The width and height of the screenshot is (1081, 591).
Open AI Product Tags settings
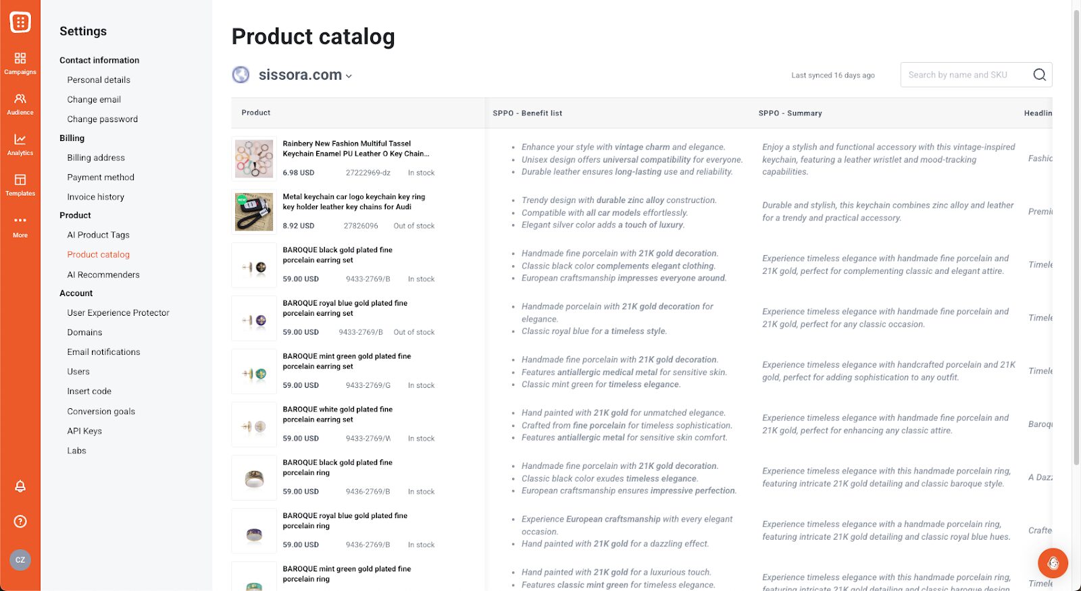point(98,235)
